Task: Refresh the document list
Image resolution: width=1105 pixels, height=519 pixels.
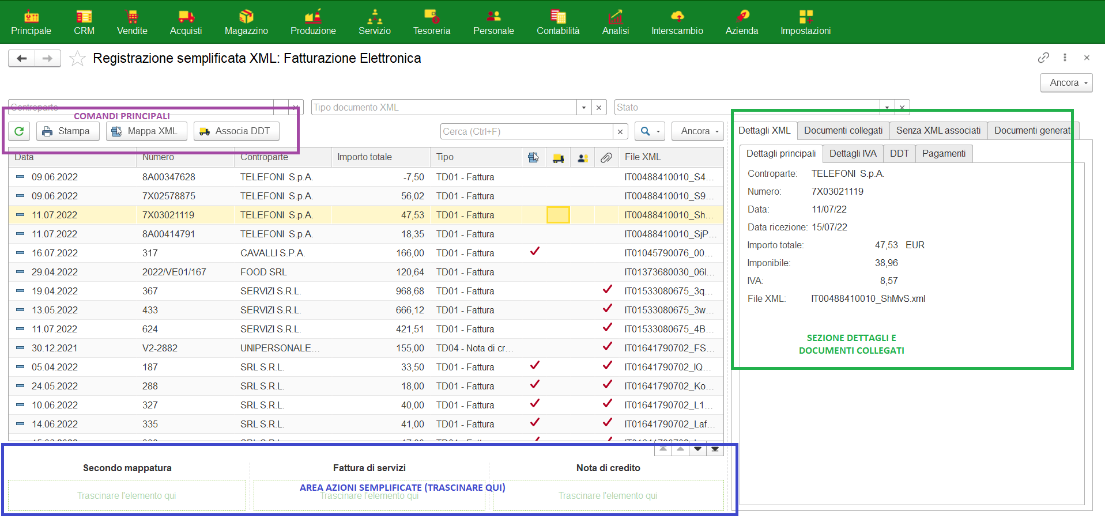Action: (19, 131)
